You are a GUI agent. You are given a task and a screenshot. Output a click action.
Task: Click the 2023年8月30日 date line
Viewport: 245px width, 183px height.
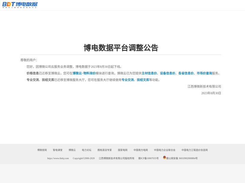[x=211, y=93]
